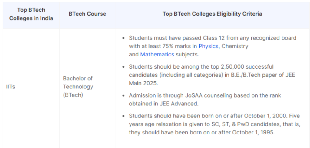Click the IITs cell in first column
Image resolution: width=310 pixels, height=148 pixels.
pyautogui.click(x=11, y=87)
